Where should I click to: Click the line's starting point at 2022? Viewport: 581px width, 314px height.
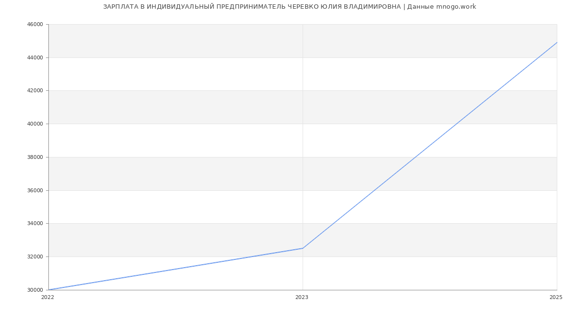(49, 290)
